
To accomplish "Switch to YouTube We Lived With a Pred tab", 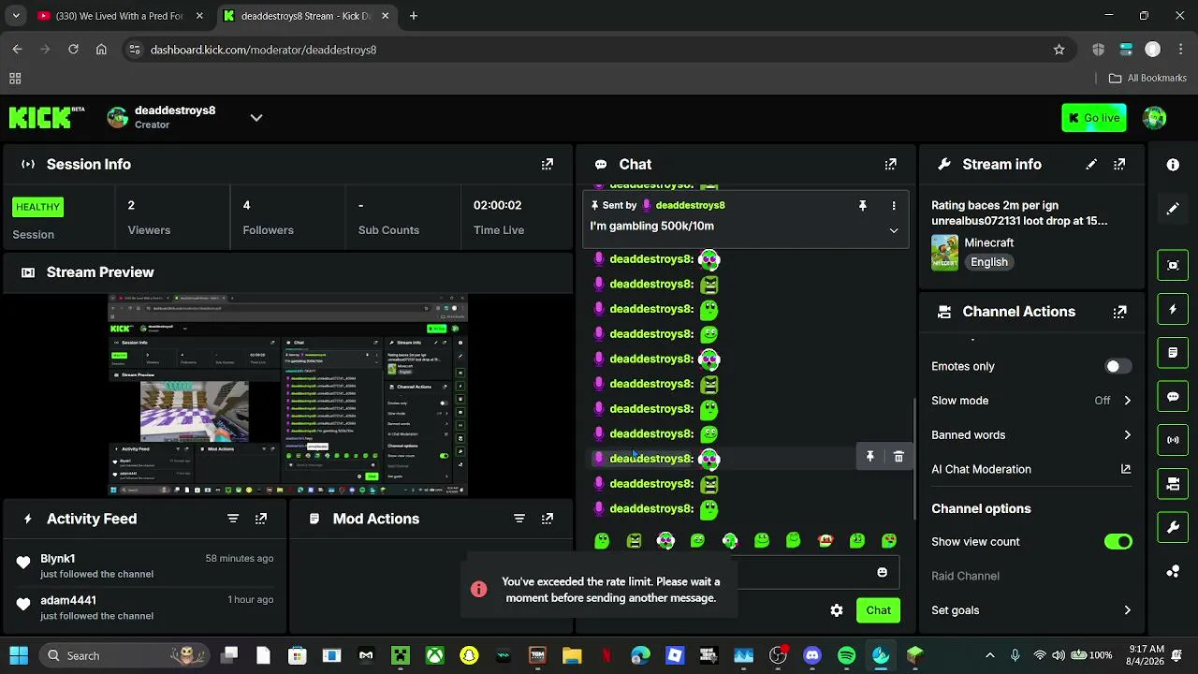I will click(120, 16).
